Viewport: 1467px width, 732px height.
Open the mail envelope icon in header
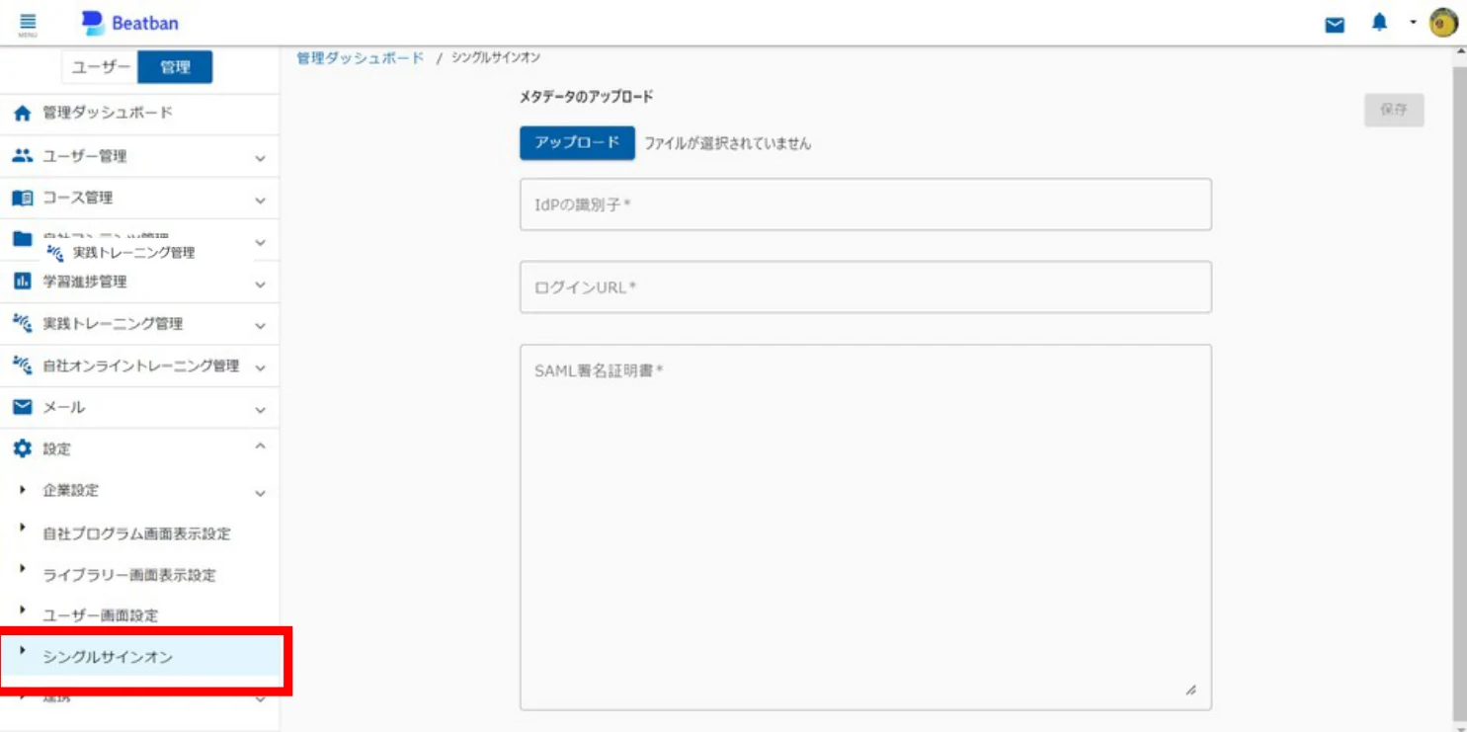click(x=1335, y=25)
